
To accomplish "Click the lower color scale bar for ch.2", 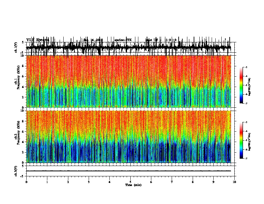I will 241,140.
